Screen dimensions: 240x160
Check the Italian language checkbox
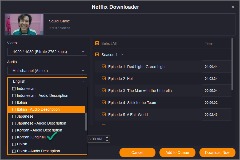[14, 103]
